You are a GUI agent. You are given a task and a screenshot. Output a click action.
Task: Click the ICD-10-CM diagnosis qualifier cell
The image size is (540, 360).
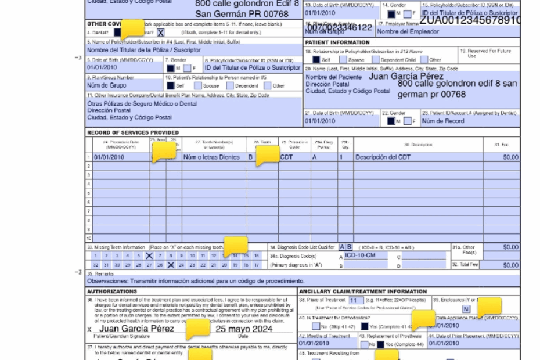tap(359, 254)
